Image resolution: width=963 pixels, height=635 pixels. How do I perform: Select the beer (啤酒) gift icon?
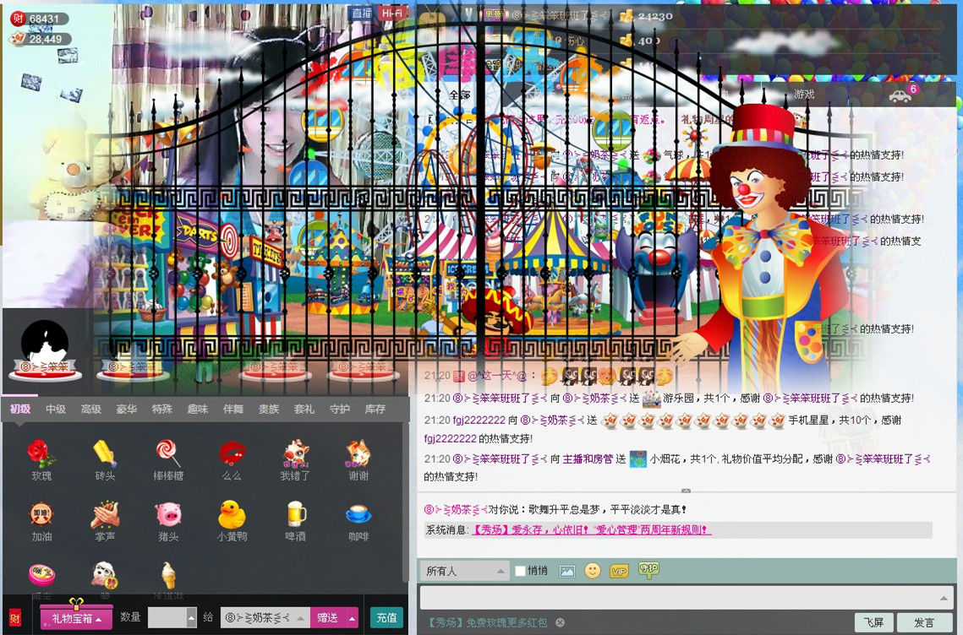coord(295,516)
